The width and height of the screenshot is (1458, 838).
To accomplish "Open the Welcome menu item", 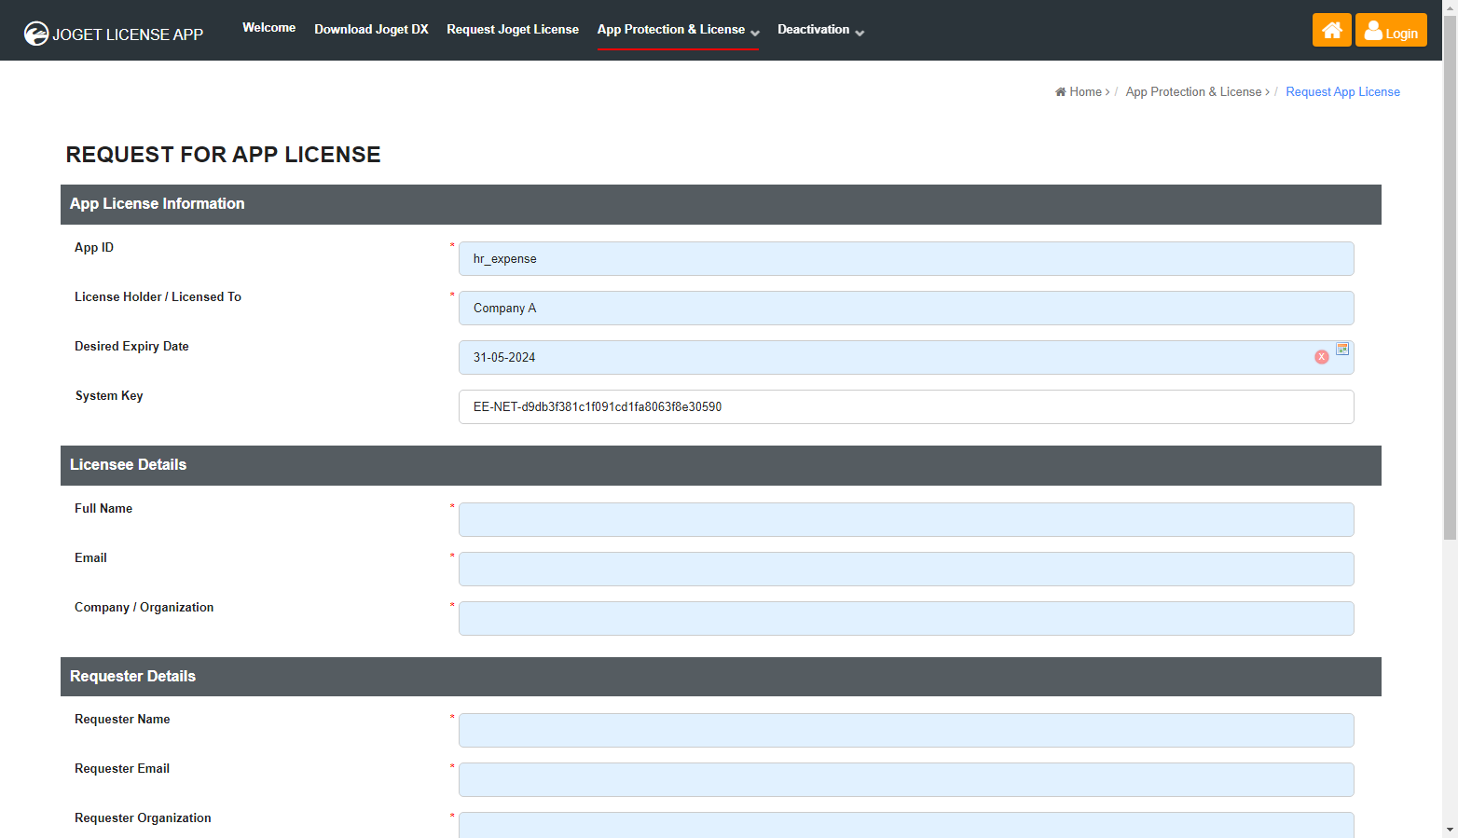I will 268,28.
